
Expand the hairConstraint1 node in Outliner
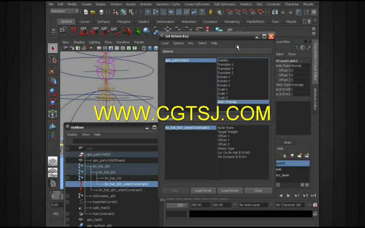click(x=68, y=213)
